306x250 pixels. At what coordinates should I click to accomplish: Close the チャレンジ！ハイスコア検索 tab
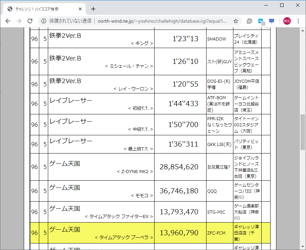coord(80,9)
